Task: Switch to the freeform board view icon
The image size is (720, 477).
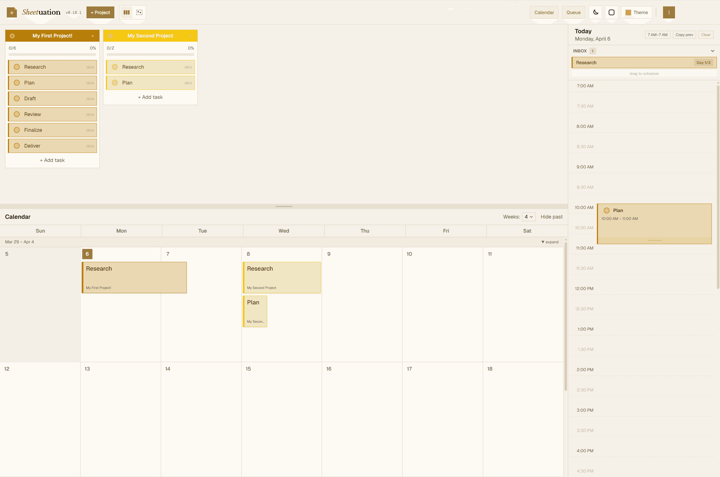Action: click(x=139, y=12)
